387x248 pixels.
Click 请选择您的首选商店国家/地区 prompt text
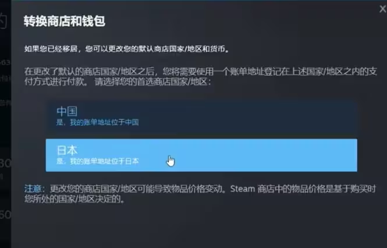coord(153,82)
